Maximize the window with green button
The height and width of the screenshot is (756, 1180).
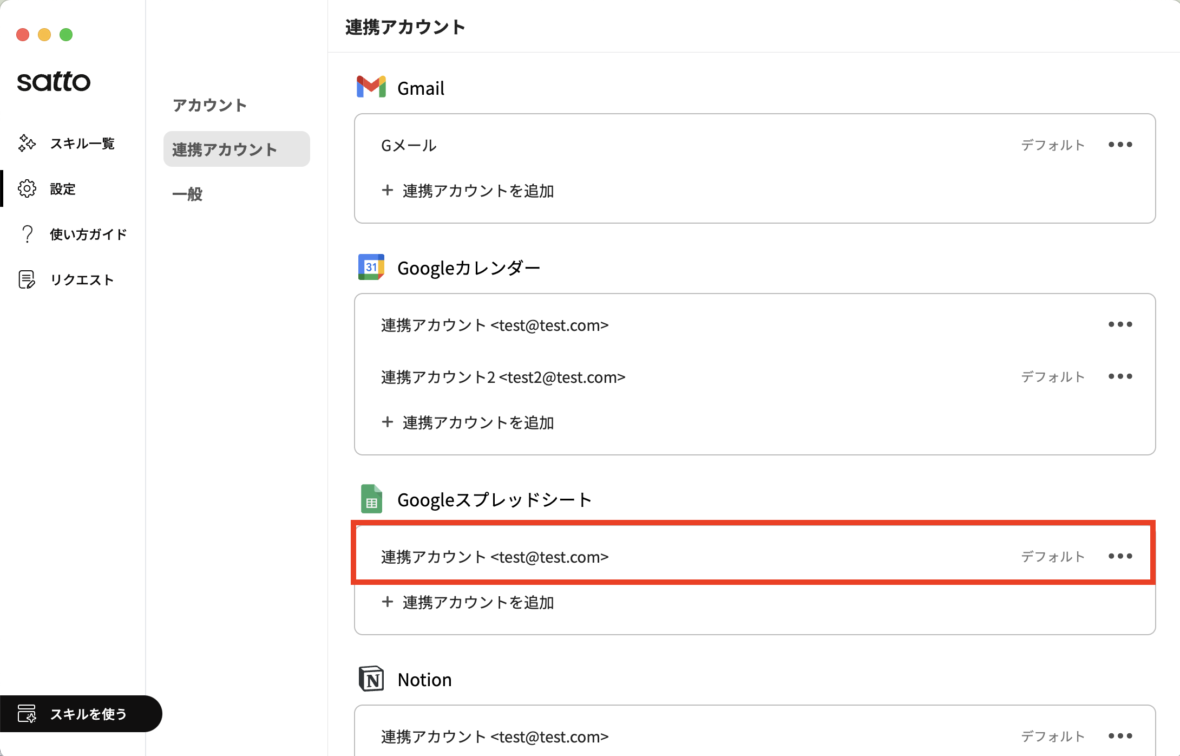tap(66, 35)
